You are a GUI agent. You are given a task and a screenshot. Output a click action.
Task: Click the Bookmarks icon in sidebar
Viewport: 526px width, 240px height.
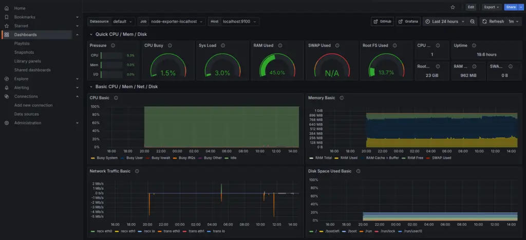coord(7,17)
